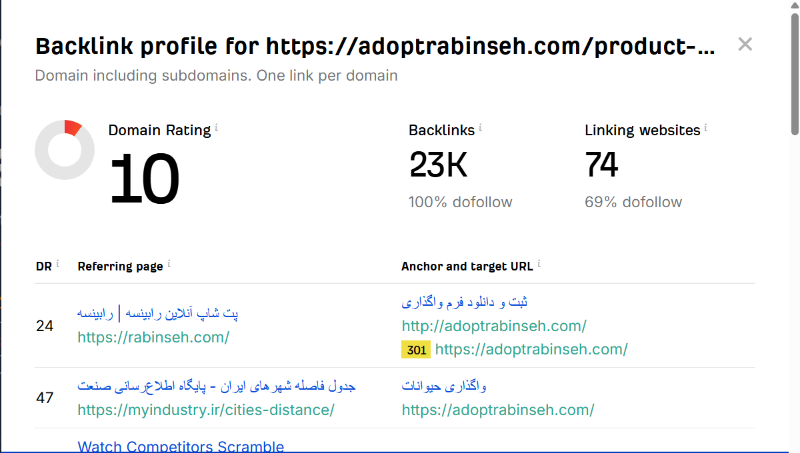
Task: Open the myindustry.ir cities-distance link
Action: click(206, 410)
